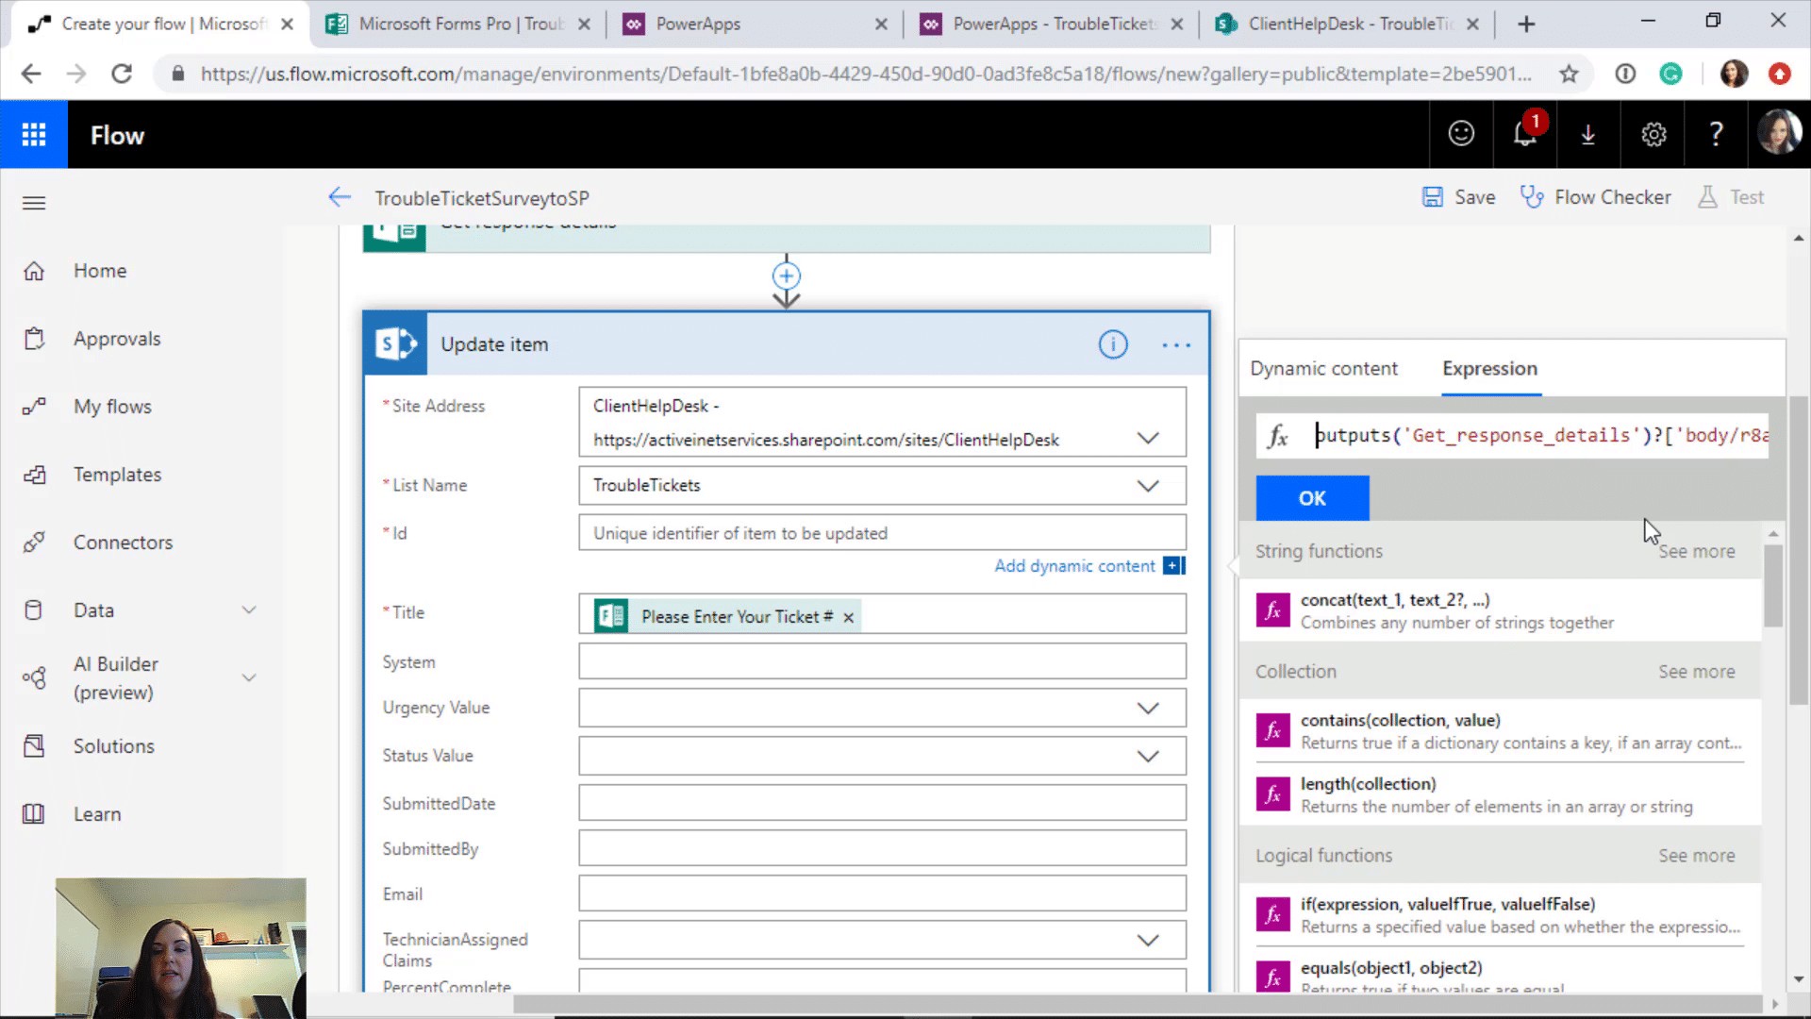Switch to the Dynamic content tab
Viewport: 1811px width, 1019px height.
click(x=1323, y=369)
